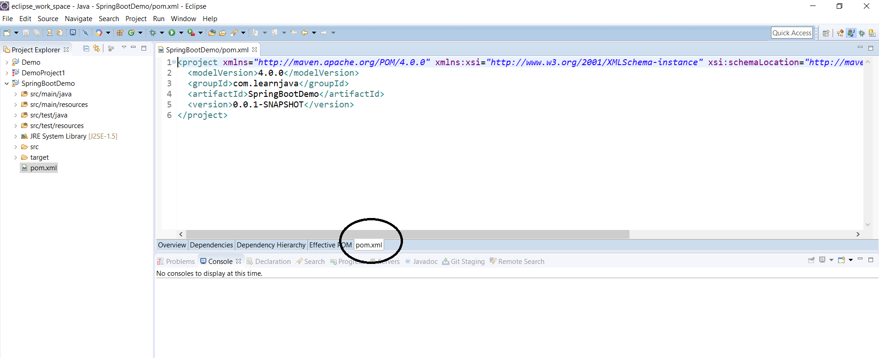Click the Open Console terminal toolbar icon
The image size is (879, 358).
[x=73, y=33]
